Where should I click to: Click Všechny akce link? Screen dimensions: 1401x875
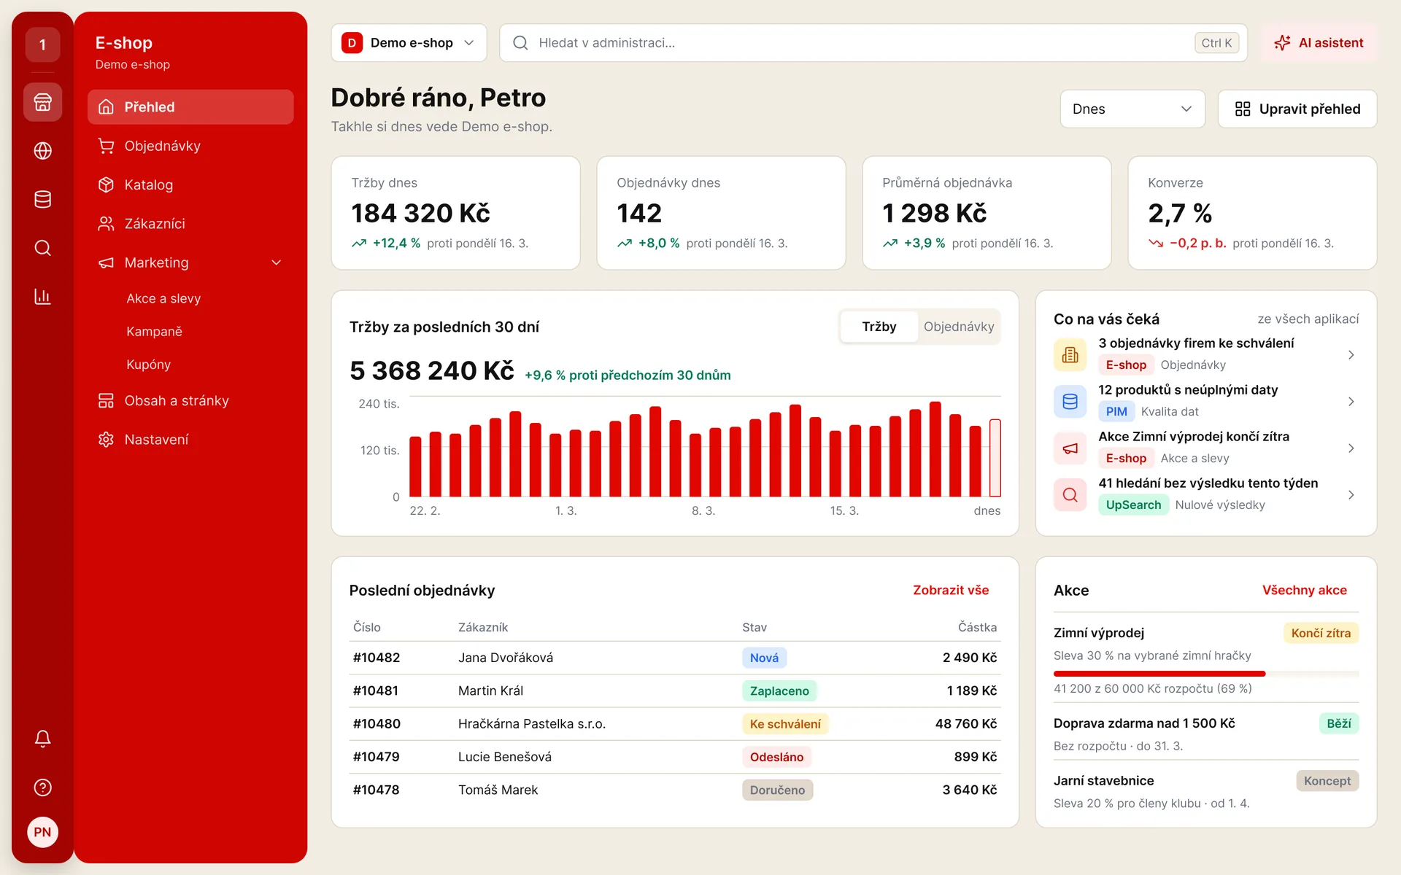click(x=1304, y=590)
